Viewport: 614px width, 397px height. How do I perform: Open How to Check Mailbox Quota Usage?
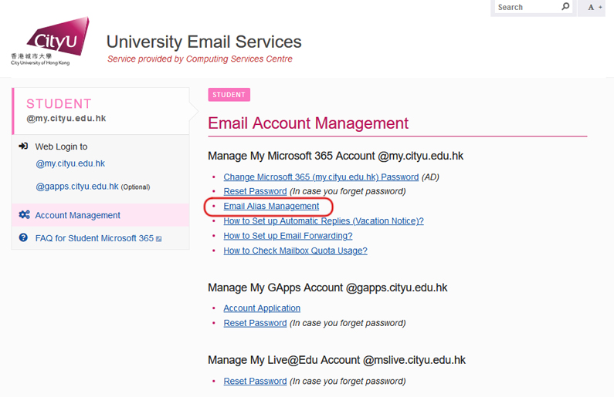pyautogui.click(x=295, y=251)
